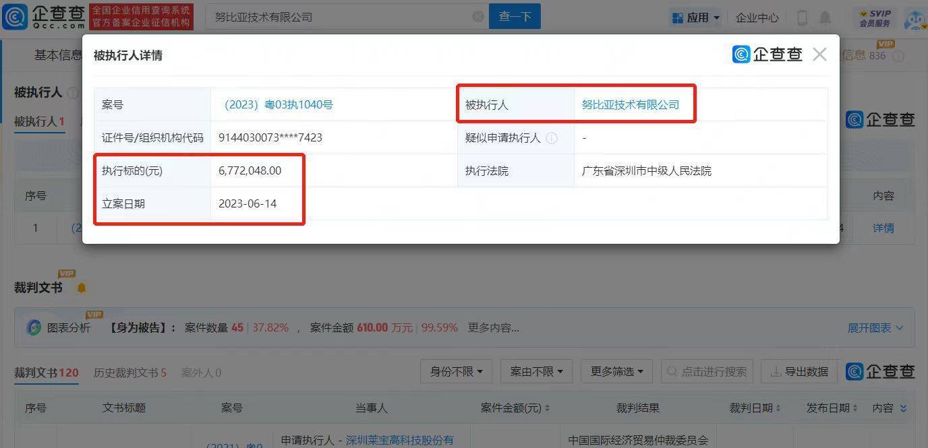Screen dimensions: 928x448
Task: Open the SVIP 会员服务 badge
Action: (875, 18)
